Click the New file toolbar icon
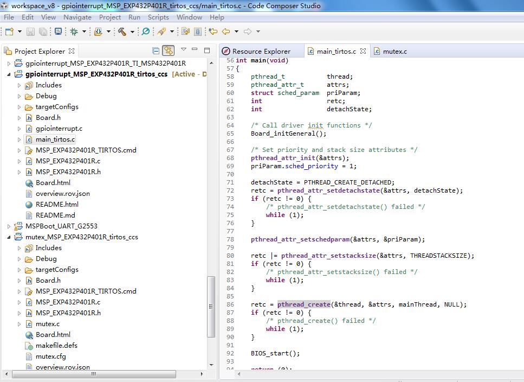524x382 pixels. pyautogui.click(x=9, y=31)
